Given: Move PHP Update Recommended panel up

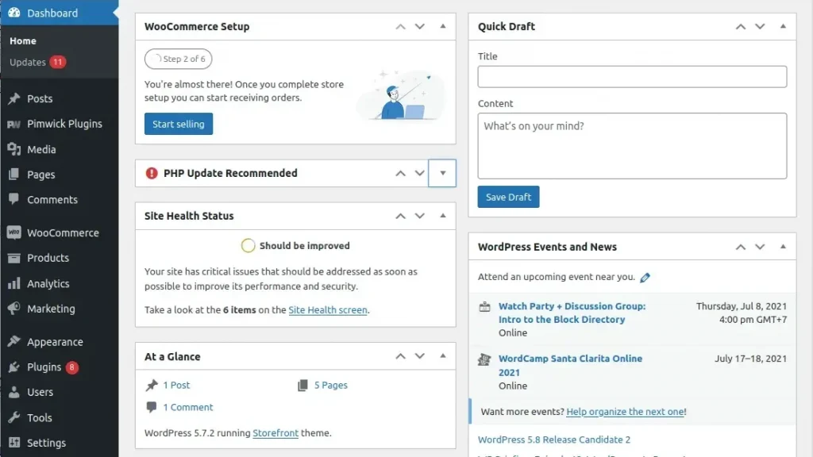Looking at the screenshot, I should pos(400,173).
